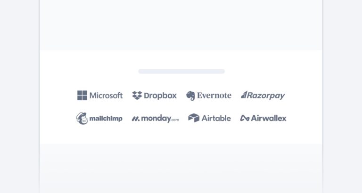Screen dimensions: 362x193
Task: Select the mailchimp wordmark text
Action: pos(106,119)
